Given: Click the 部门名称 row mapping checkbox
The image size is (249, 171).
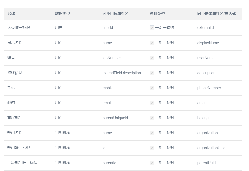Looking at the screenshot, I should click(x=152, y=133).
